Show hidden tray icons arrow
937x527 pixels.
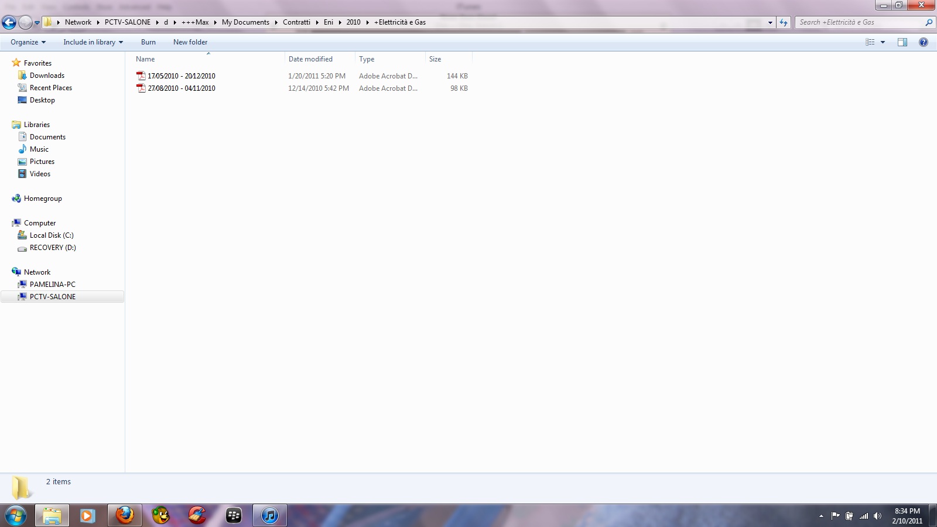821,516
